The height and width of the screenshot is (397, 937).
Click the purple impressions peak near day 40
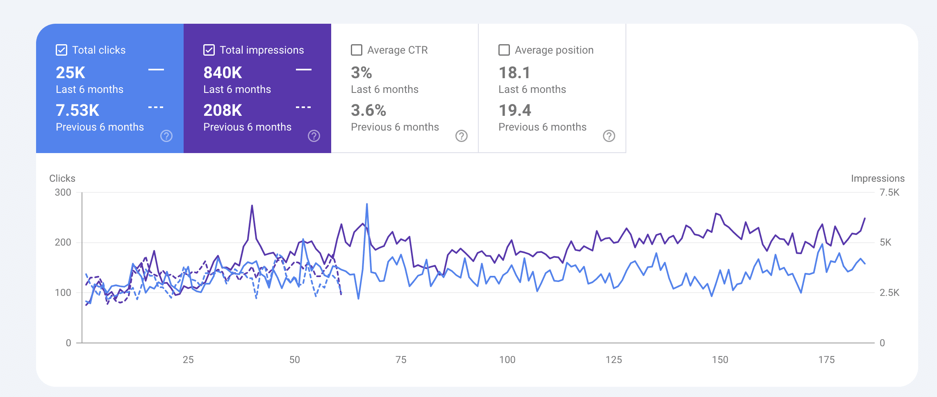252,206
